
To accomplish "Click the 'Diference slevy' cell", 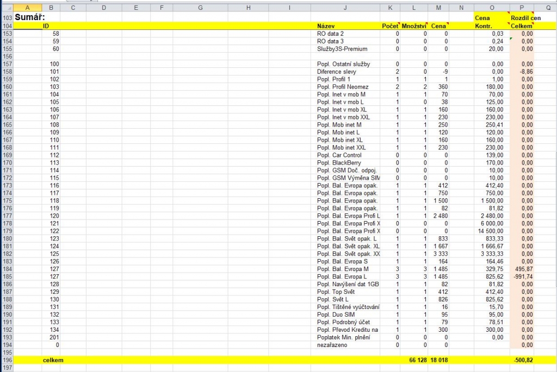I will pyautogui.click(x=345, y=72).
